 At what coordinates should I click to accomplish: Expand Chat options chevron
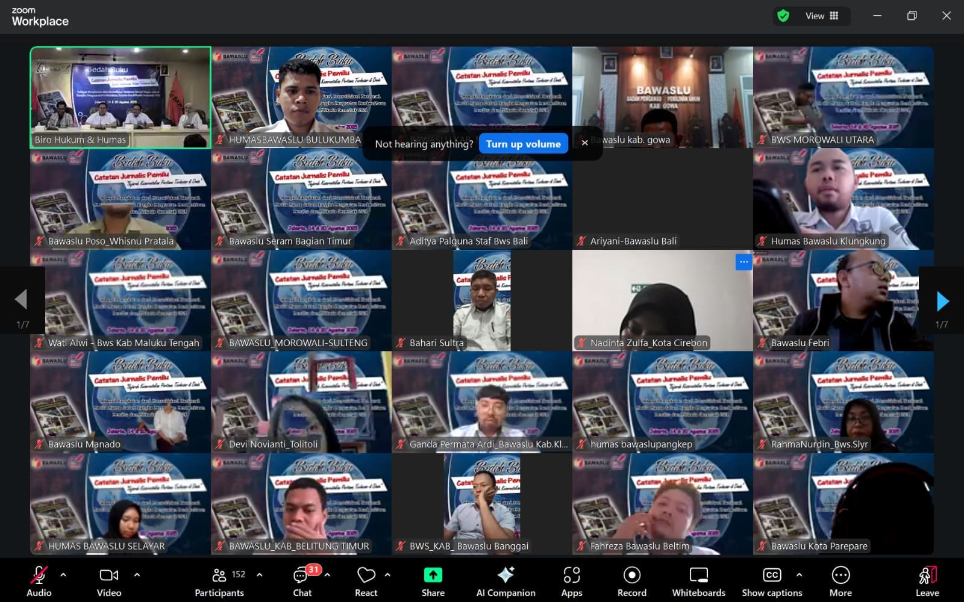click(328, 575)
